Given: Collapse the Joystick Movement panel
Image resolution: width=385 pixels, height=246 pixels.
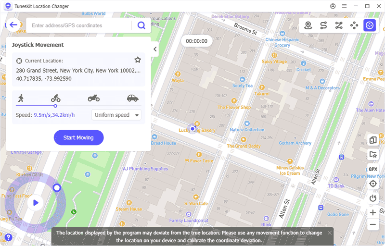Looking at the screenshot, I should [x=155, y=49].
